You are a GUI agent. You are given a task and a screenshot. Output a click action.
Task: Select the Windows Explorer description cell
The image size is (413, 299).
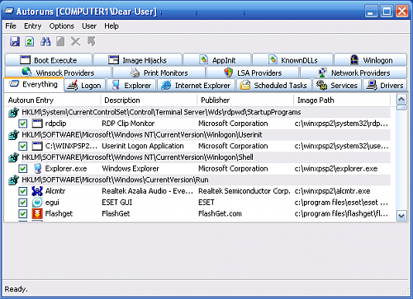pos(131,169)
